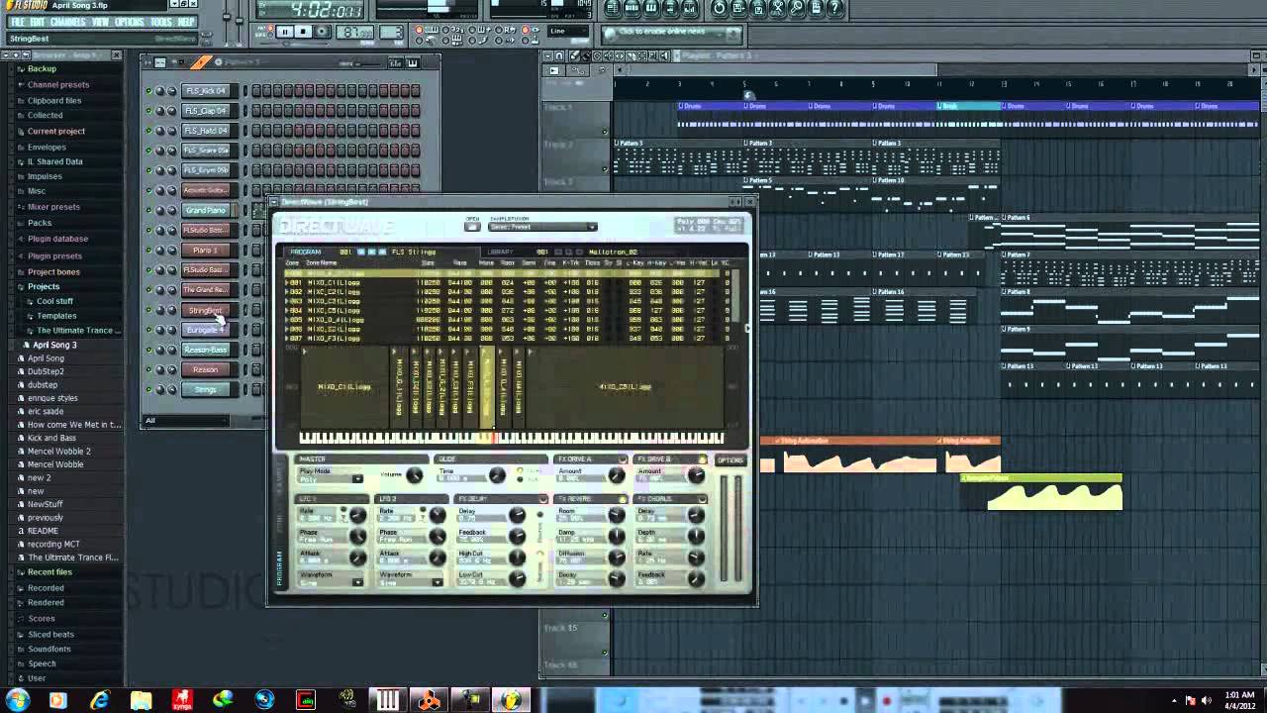Select the Grand Piano channel button
The width and height of the screenshot is (1267, 713).
[x=206, y=210]
